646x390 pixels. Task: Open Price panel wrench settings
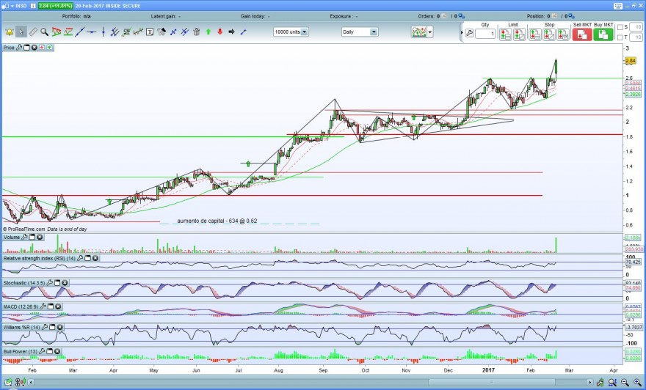click(19, 48)
